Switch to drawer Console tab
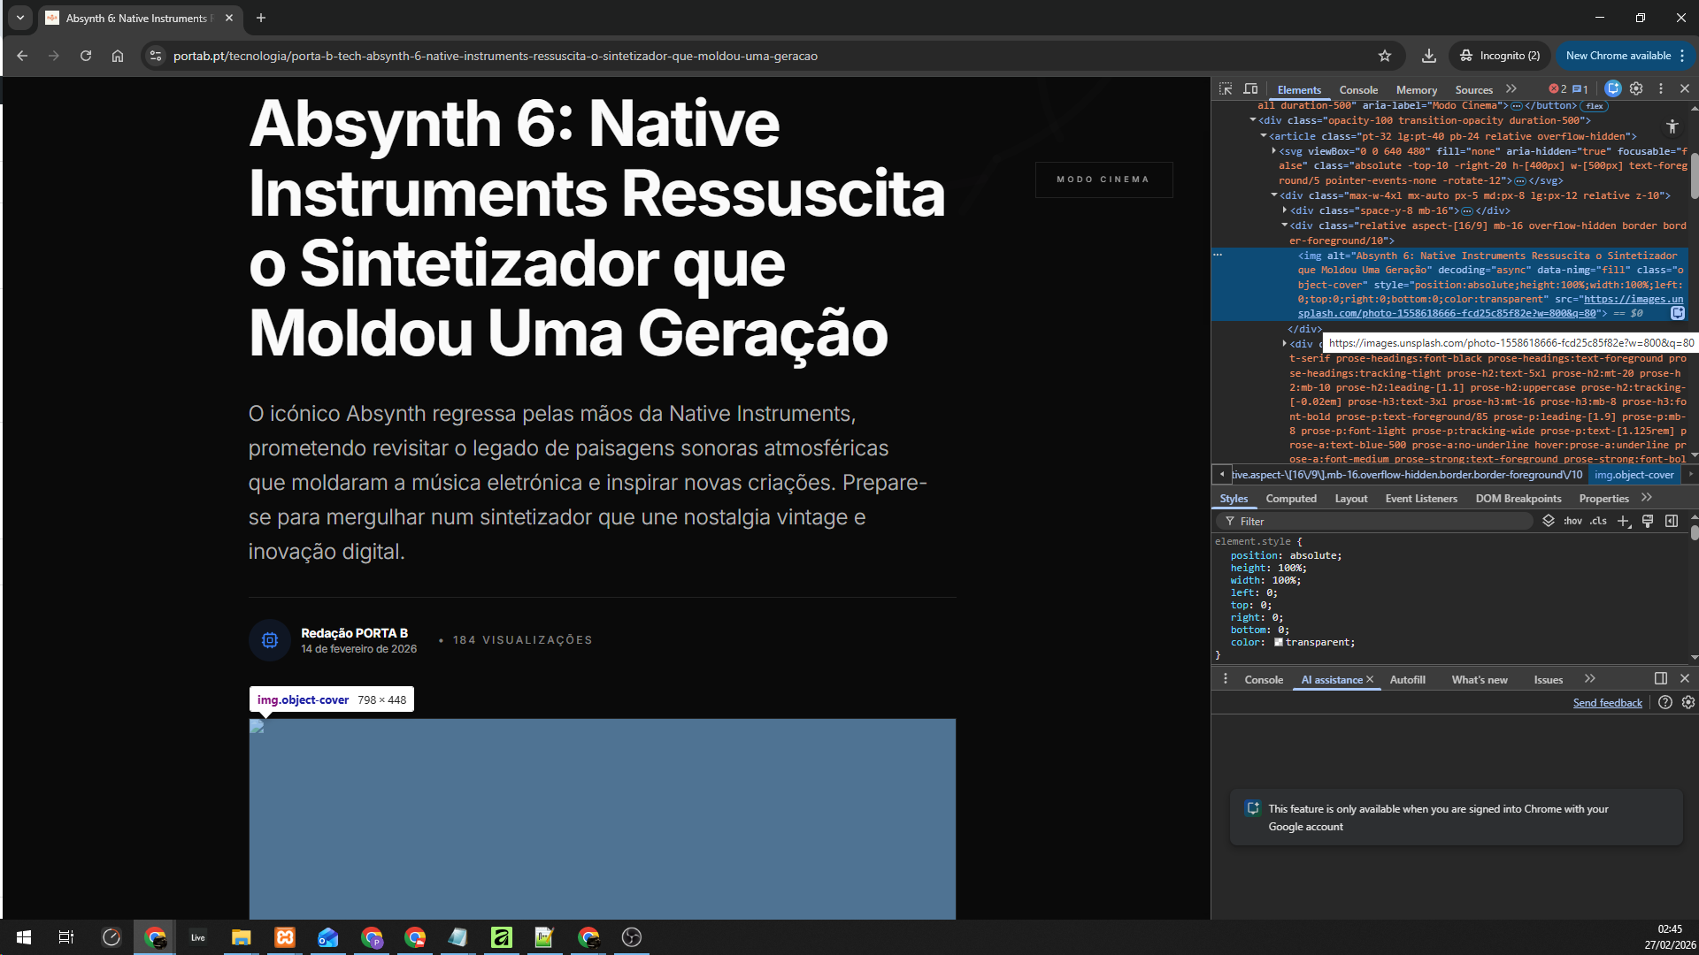 [1264, 680]
